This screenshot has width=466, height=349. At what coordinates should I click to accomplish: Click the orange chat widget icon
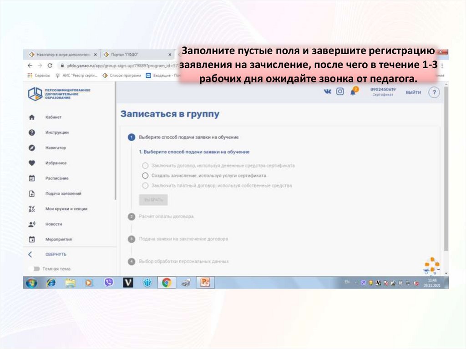tap(432, 265)
